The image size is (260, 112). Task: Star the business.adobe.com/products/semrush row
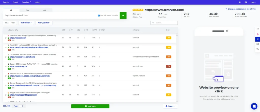pos(6,76)
